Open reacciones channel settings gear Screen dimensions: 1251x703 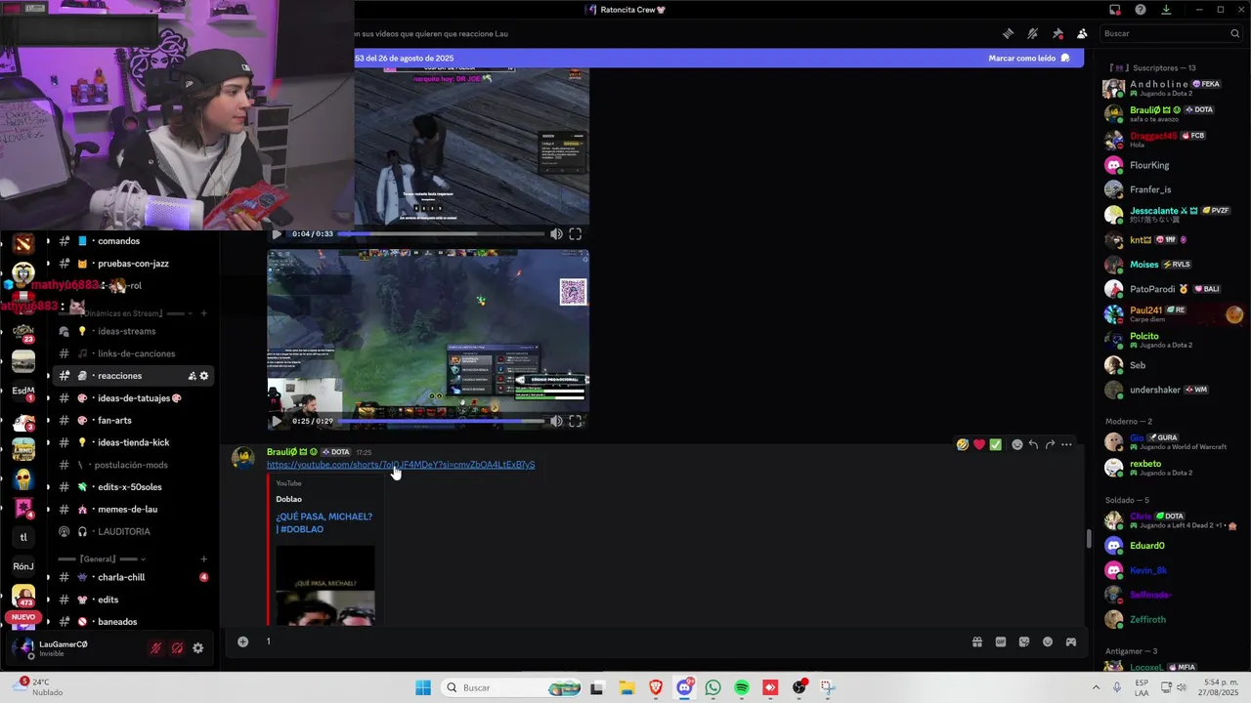point(203,376)
